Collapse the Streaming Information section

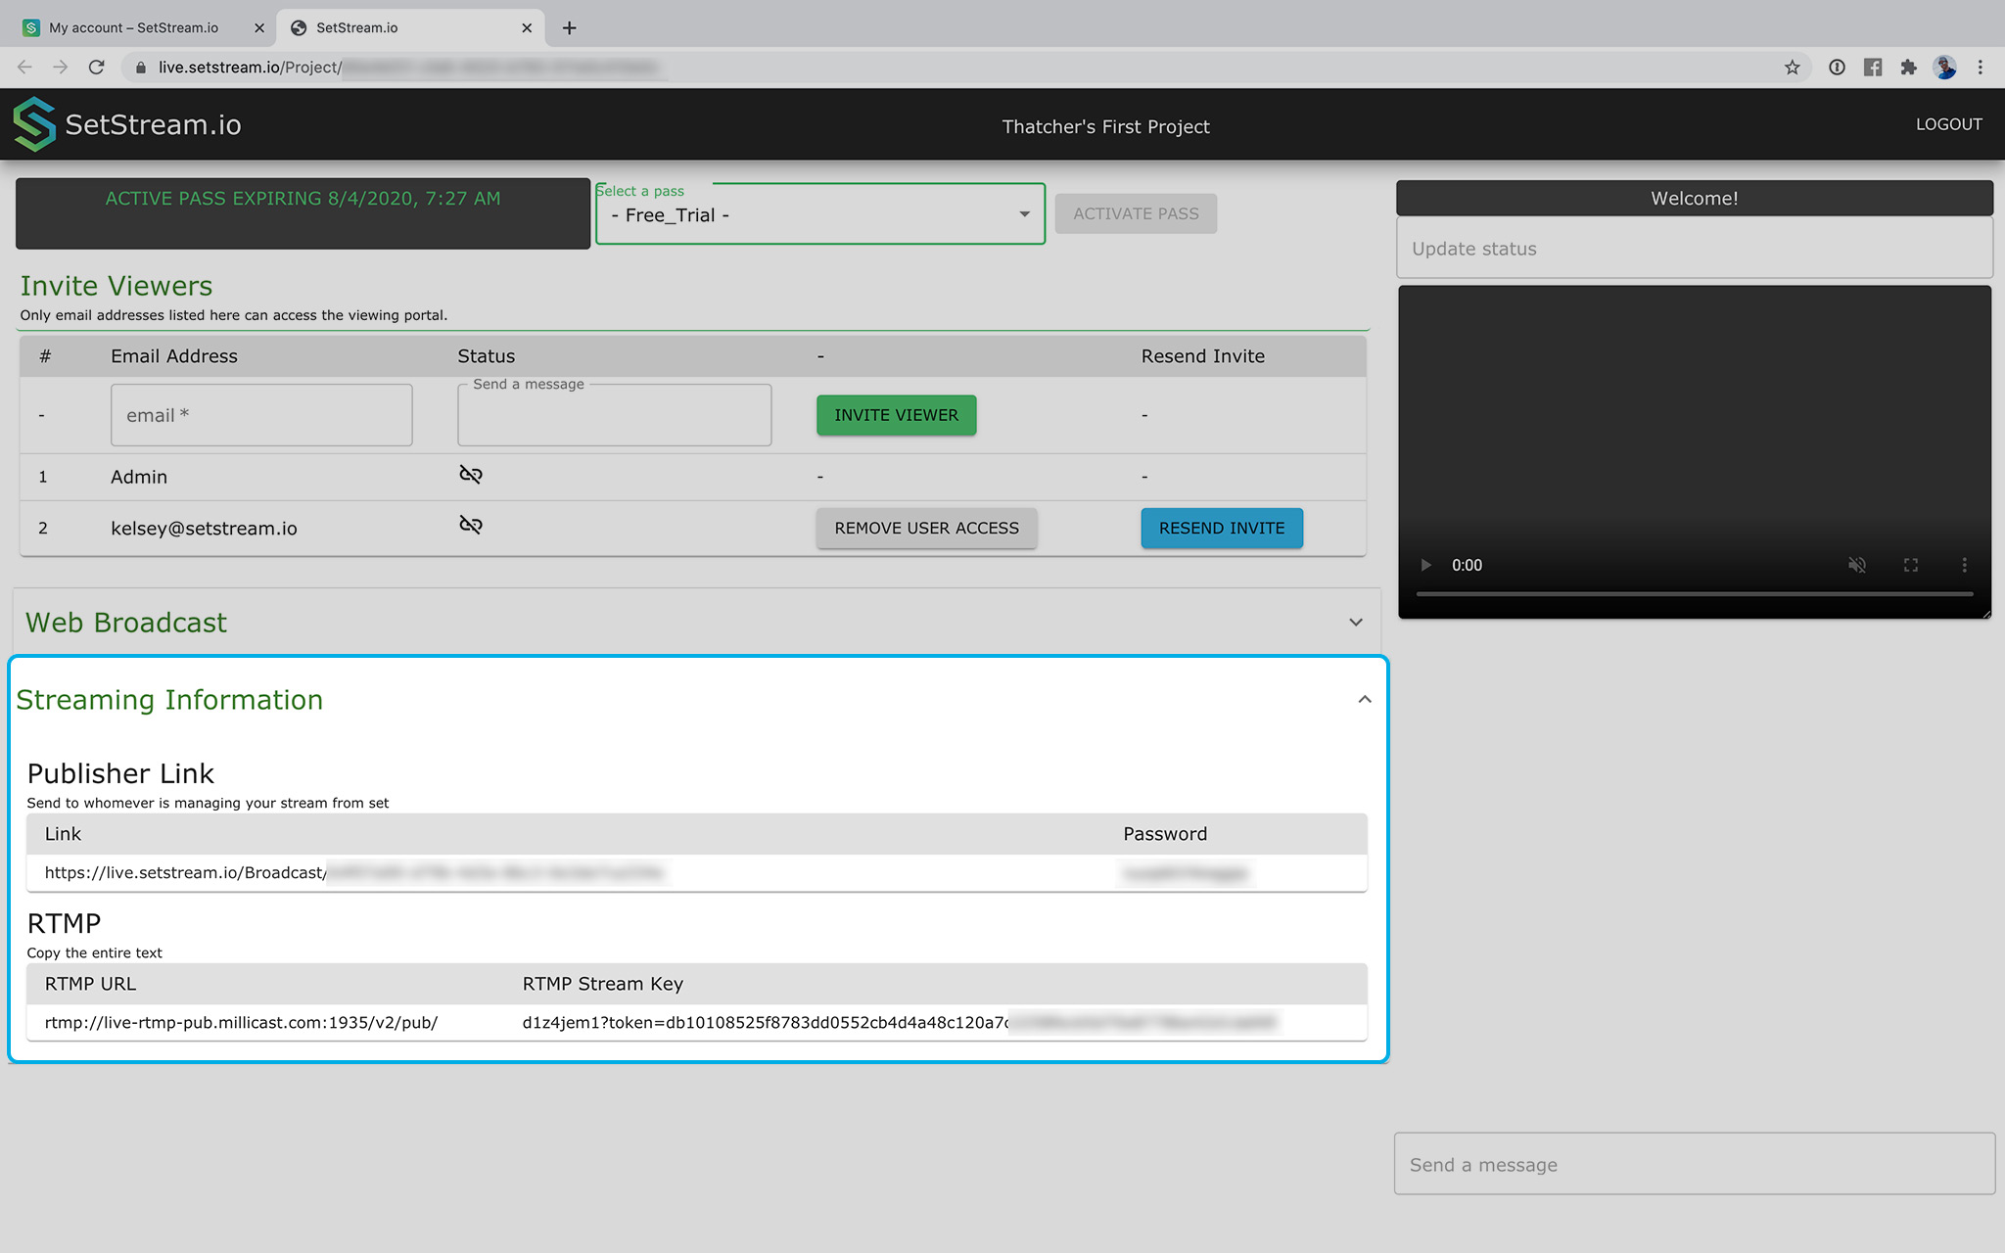coord(1365,700)
